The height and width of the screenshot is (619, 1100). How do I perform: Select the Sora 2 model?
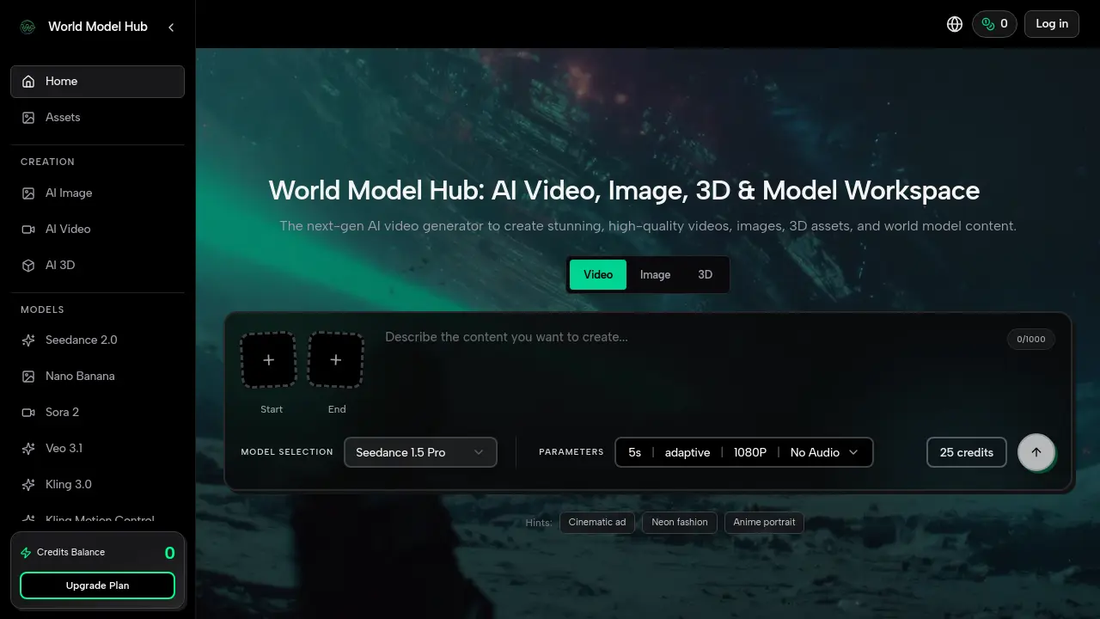point(98,413)
